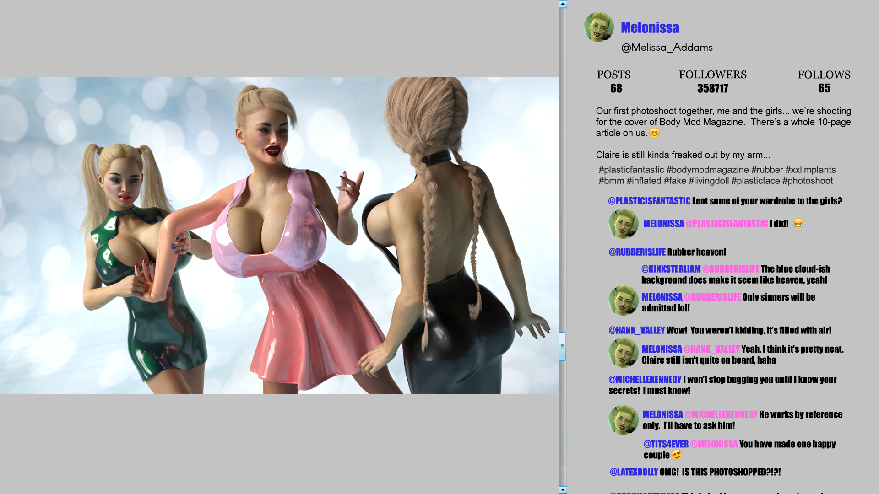The image size is (879, 494).
Task: Open @RUBBERISLIFE commenter profile
Action: point(637,252)
